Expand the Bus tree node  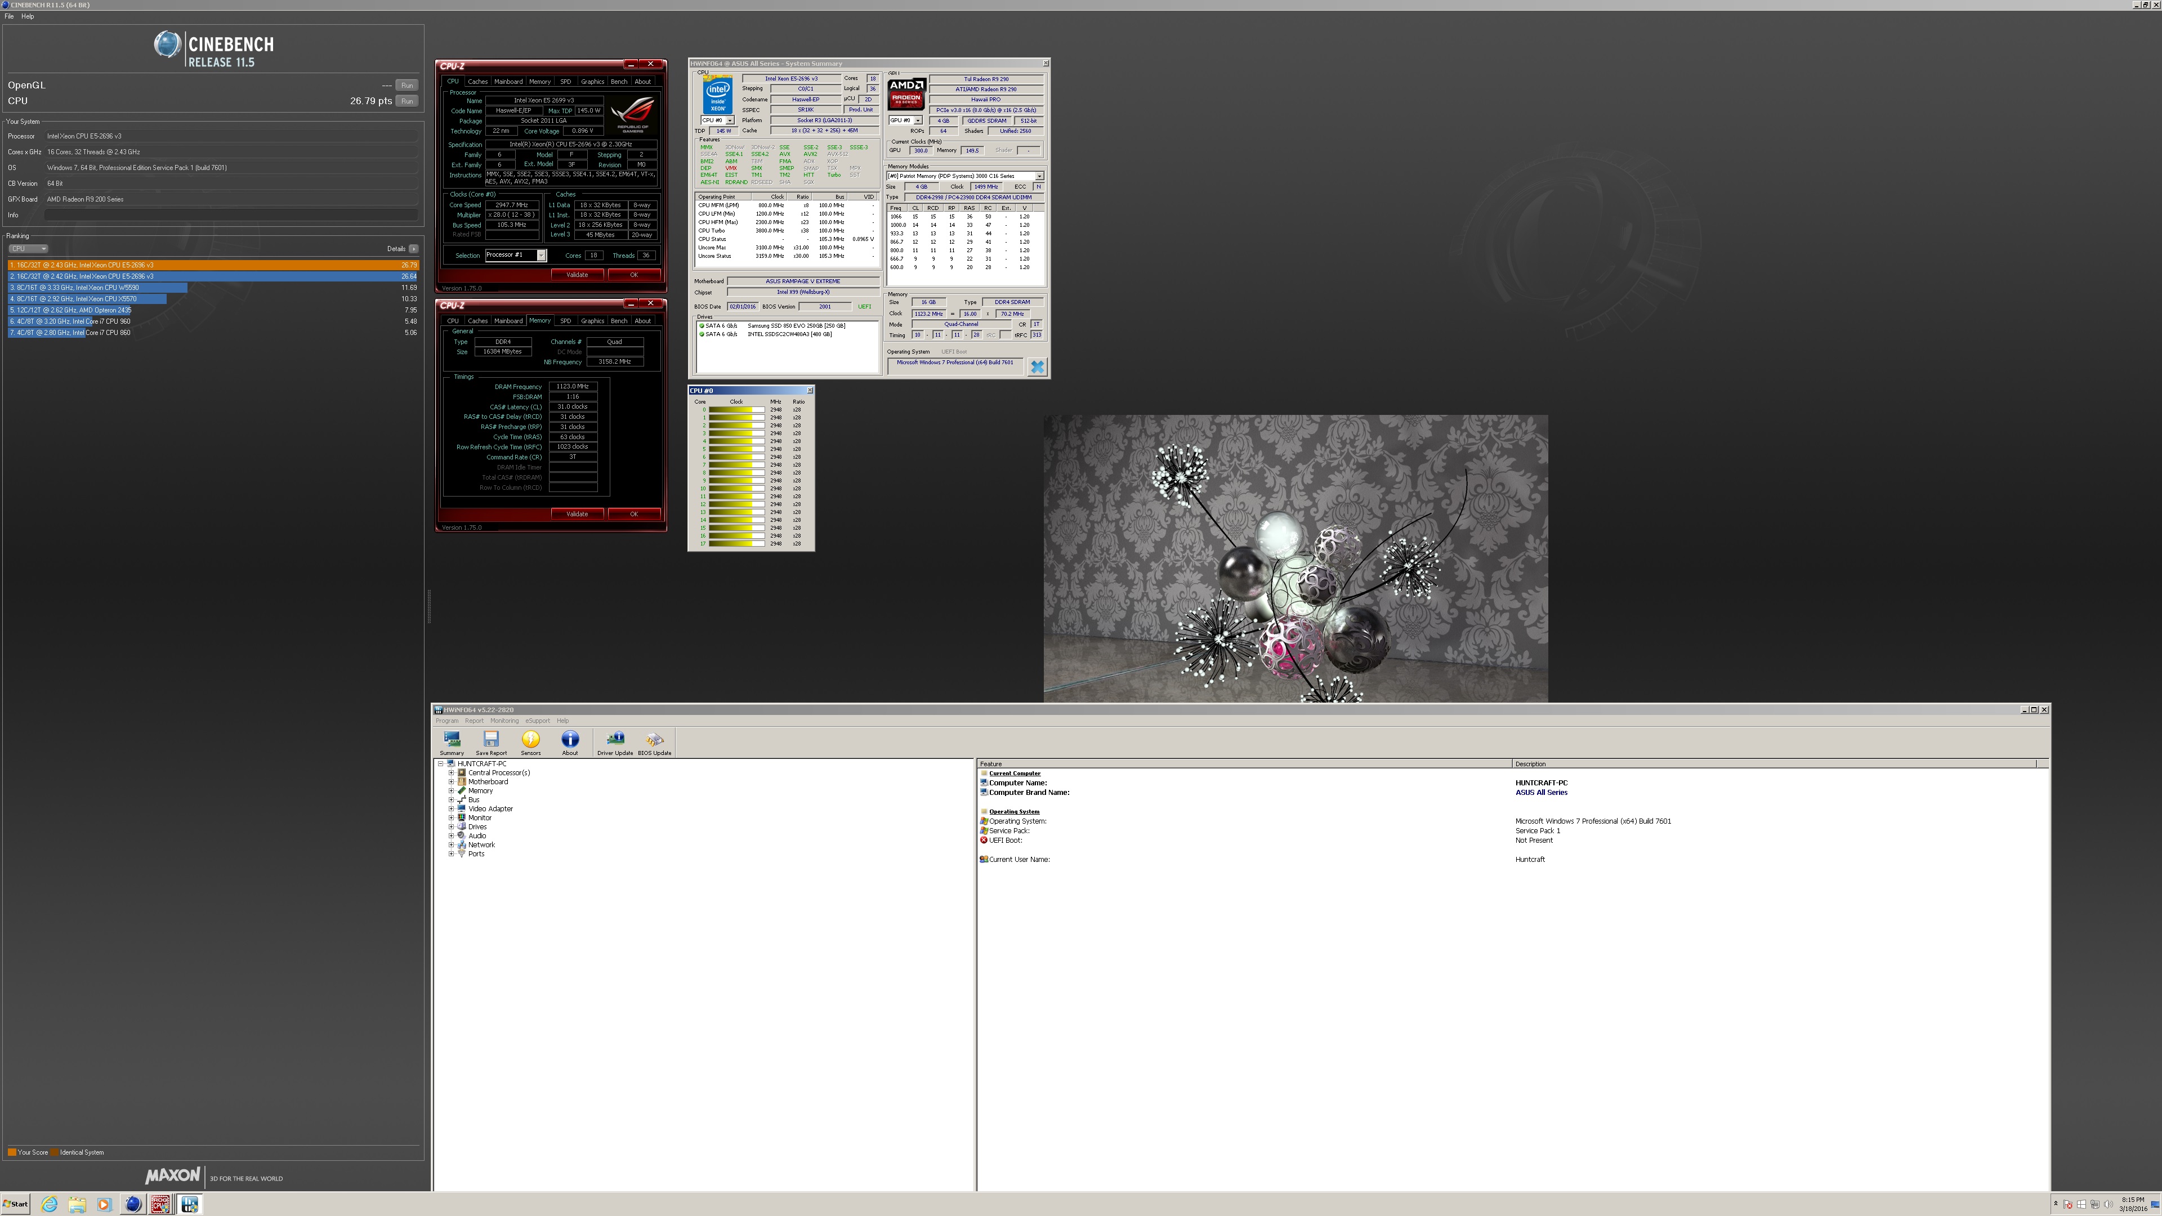[x=452, y=800]
